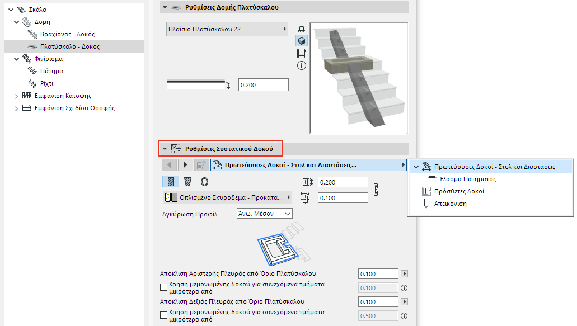Switch preview to 3D view
The height and width of the screenshot is (326, 577).
point(302,41)
